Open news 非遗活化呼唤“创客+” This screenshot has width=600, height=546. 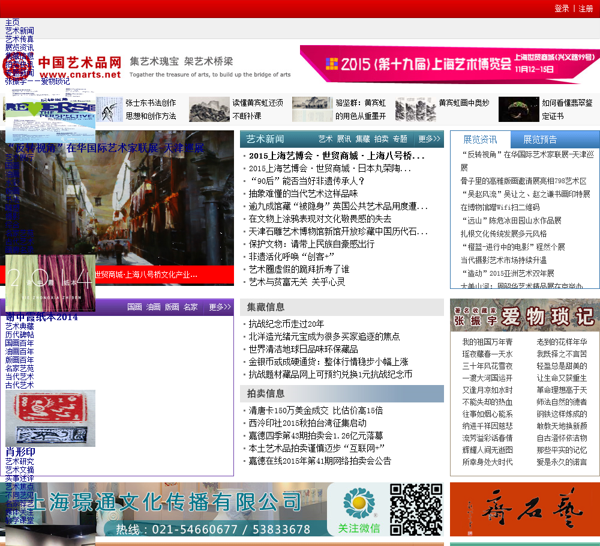point(291,256)
